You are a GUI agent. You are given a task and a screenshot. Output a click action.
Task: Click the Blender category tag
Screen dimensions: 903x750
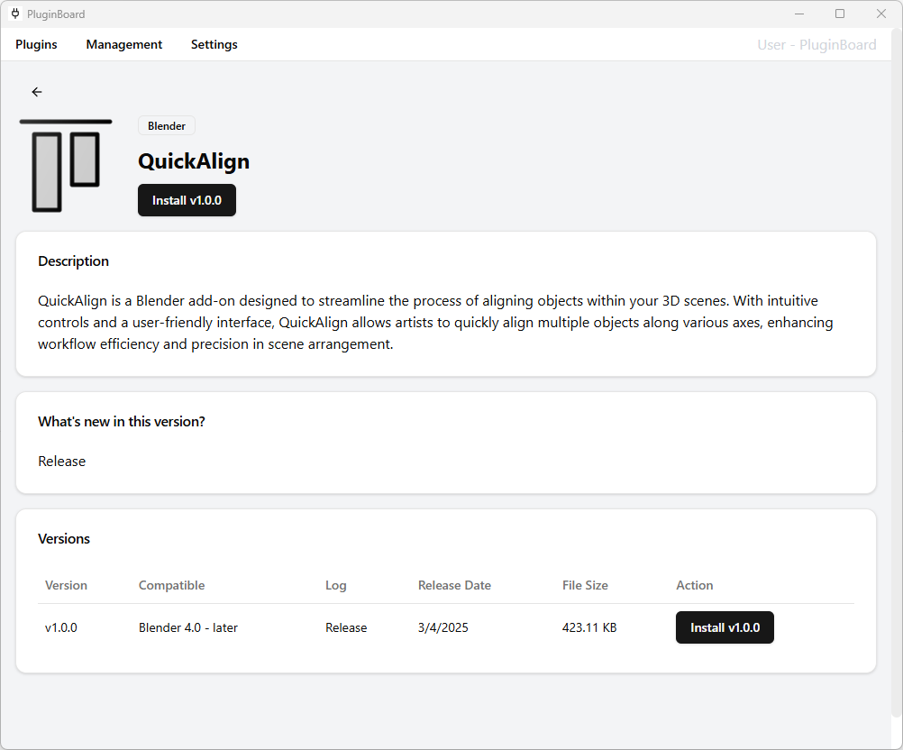167,125
